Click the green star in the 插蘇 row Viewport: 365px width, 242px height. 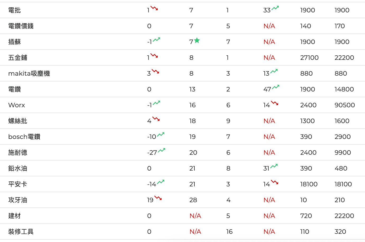197,40
